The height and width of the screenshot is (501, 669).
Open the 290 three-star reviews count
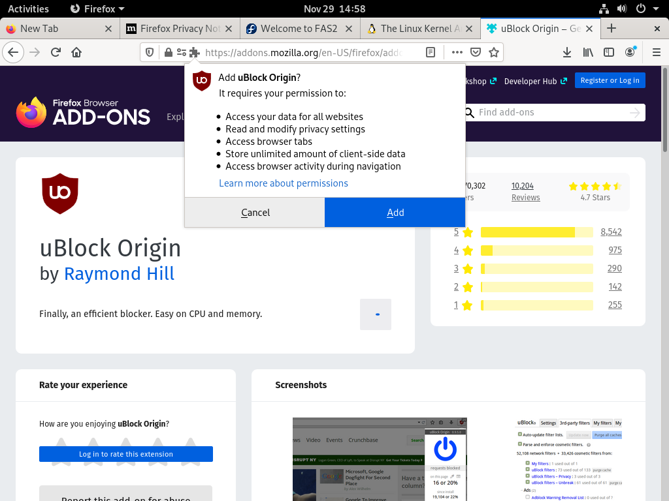click(614, 268)
